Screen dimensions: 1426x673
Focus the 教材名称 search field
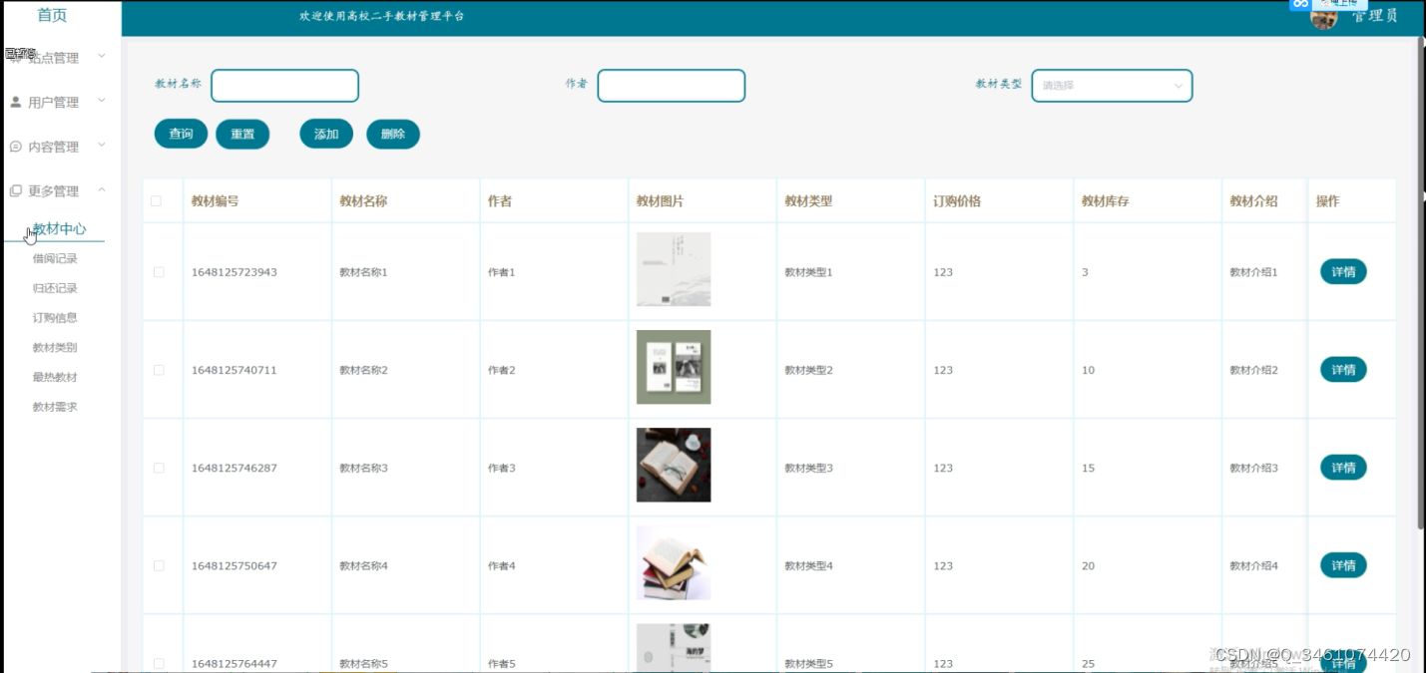click(x=284, y=86)
